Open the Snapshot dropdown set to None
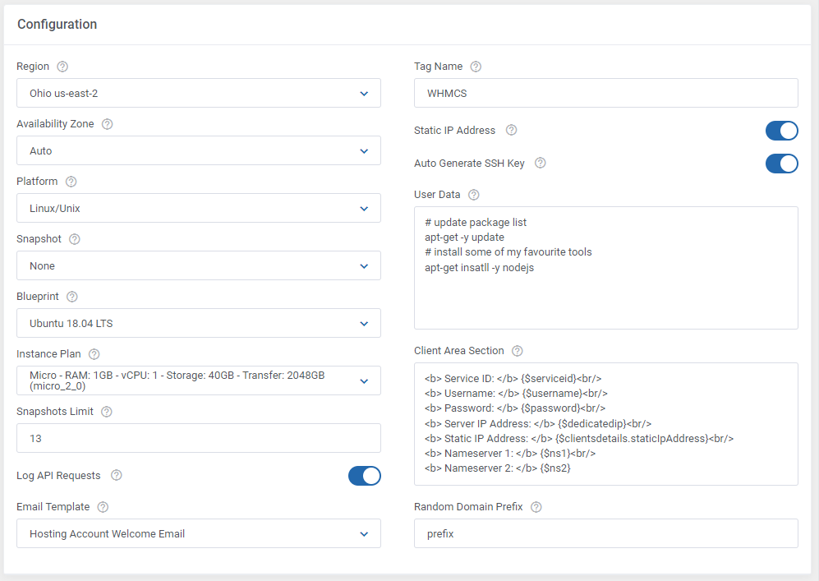819x581 pixels. coord(199,265)
